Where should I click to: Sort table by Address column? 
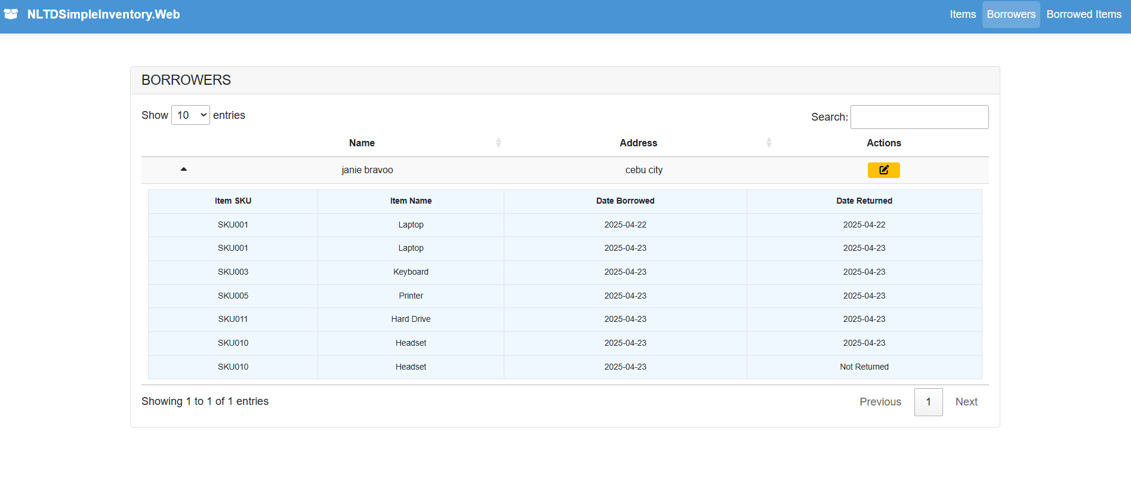[638, 143]
